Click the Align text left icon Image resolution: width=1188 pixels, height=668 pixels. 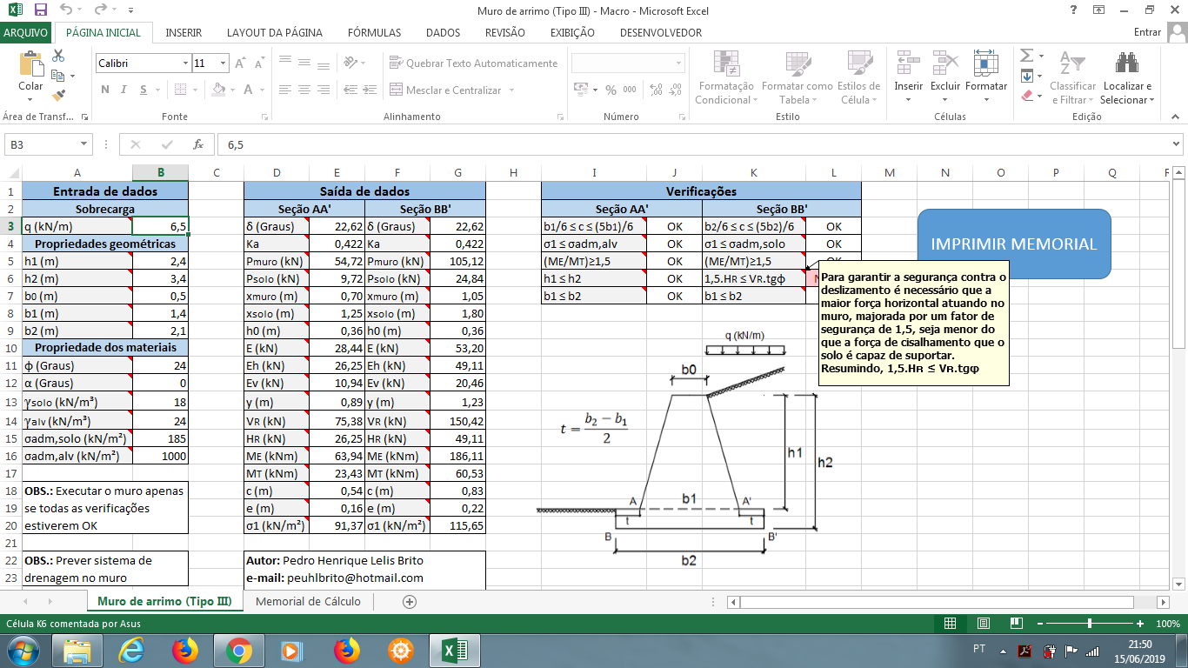click(x=284, y=90)
